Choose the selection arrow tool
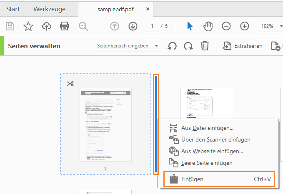Viewport: 283px width, 194px height. pos(190,26)
